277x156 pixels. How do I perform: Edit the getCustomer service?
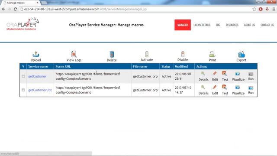click(x=215, y=76)
